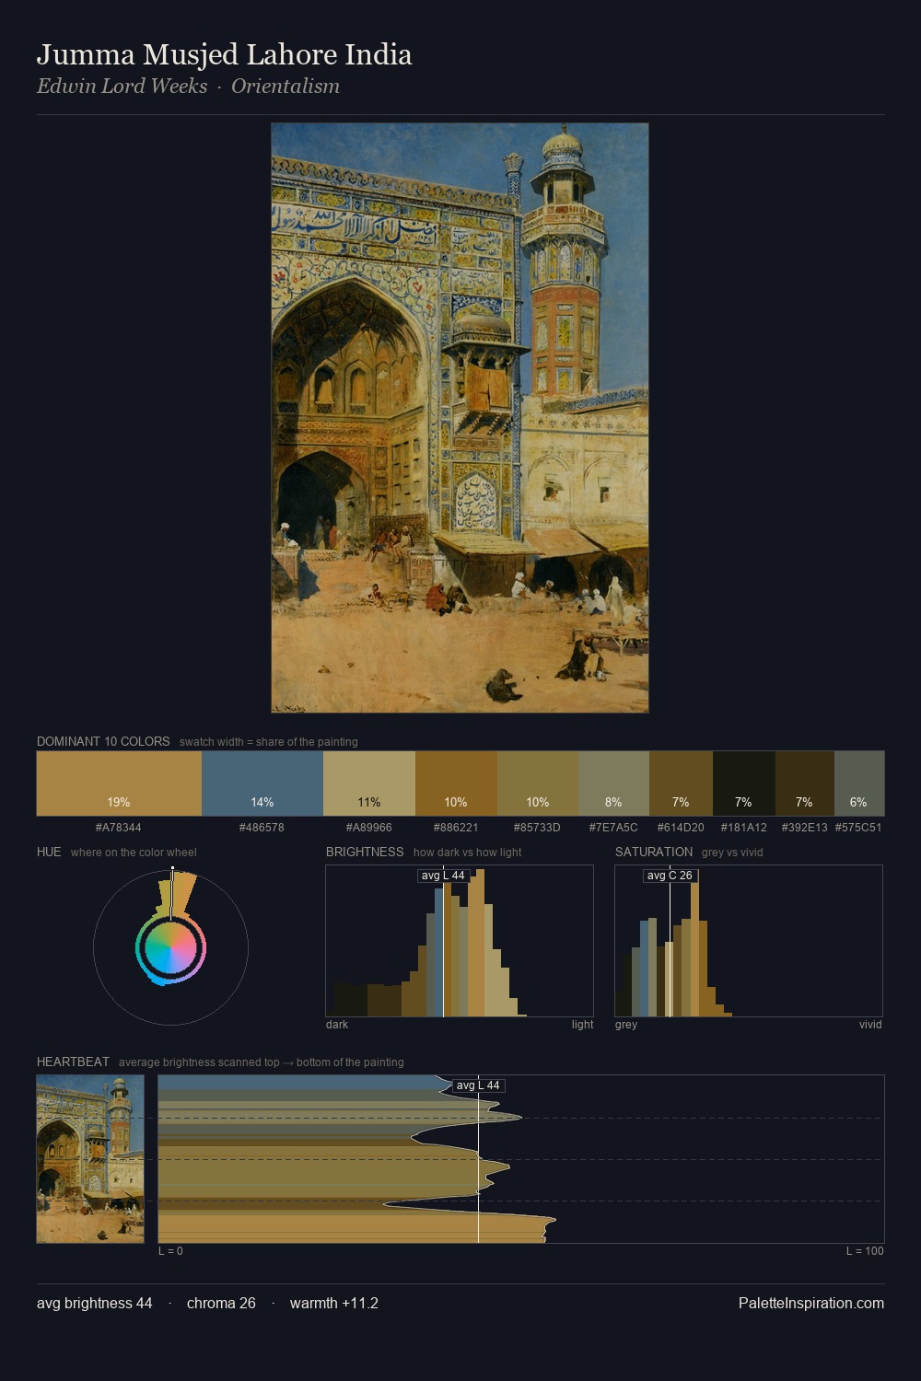Open the main painting image
This screenshot has height=1381, width=921.
pos(460,418)
